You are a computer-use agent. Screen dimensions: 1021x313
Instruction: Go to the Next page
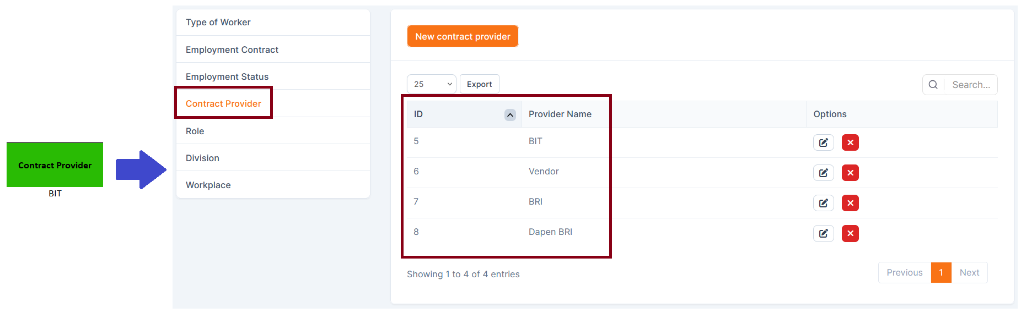pyautogui.click(x=969, y=273)
